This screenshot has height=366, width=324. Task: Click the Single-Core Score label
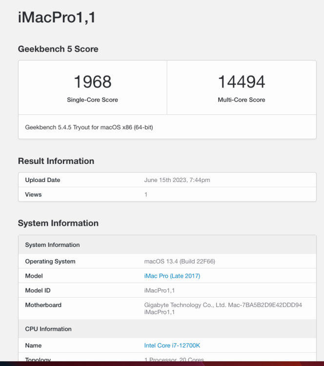pos(92,100)
